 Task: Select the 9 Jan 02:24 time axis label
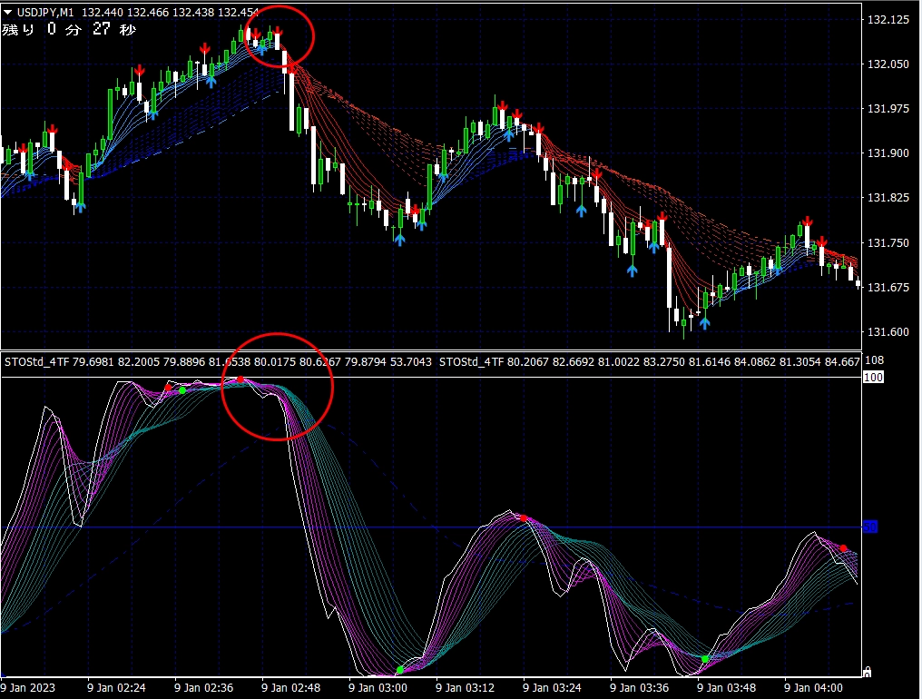point(118,688)
